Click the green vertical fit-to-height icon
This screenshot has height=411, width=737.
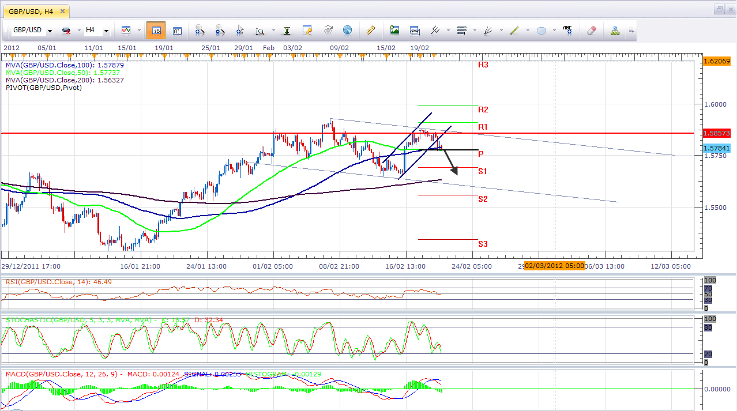[x=287, y=30]
